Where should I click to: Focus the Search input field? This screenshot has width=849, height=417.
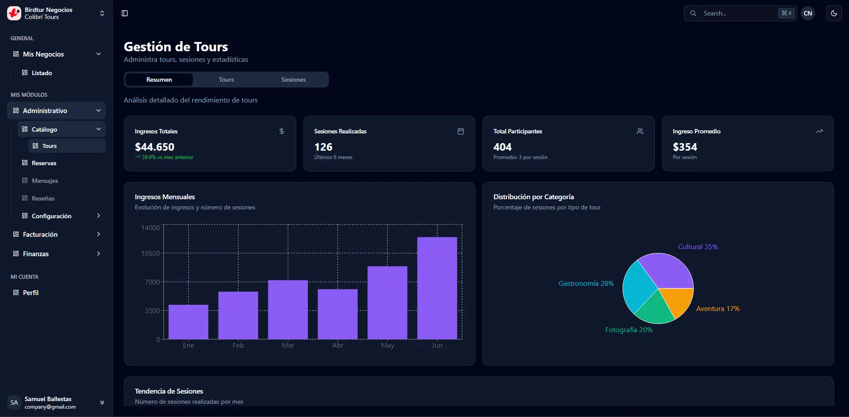point(738,13)
